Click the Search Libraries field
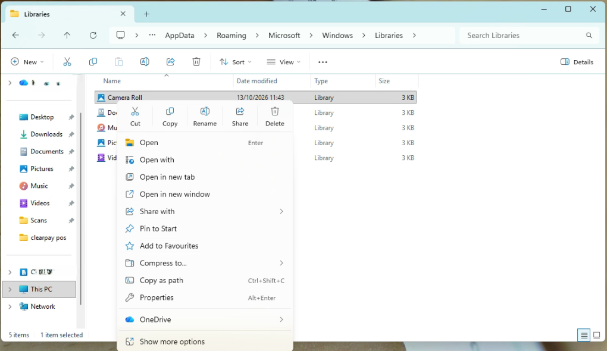This screenshot has width=607, height=351. click(528, 35)
